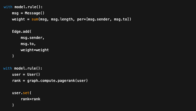Click the closing parenthesis of user.set
This screenshot has width=196, height=111.
click(13, 105)
